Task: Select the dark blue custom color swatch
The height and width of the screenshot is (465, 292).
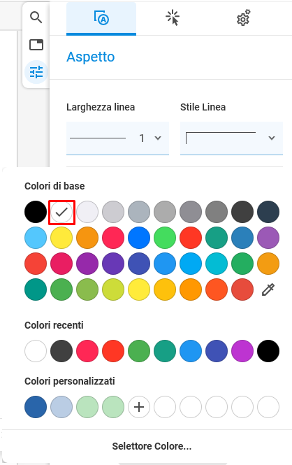Action: coord(36,407)
